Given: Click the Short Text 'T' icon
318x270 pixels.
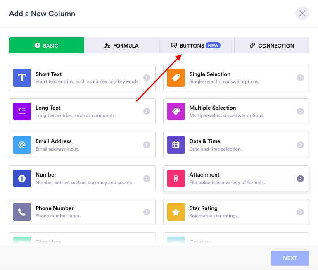Looking at the screenshot, I should point(22,78).
